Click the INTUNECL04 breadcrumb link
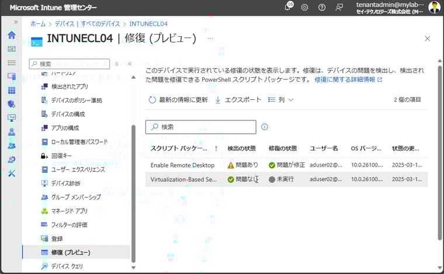The height and width of the screenshot is (274, 444). click(x=148, y=24)
